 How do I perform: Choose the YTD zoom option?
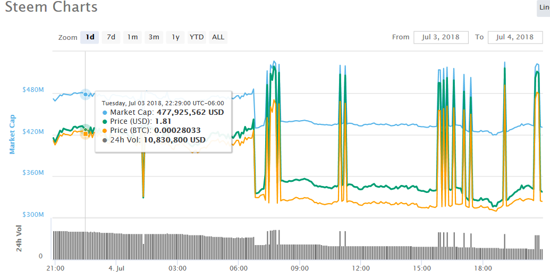point(197,37)
